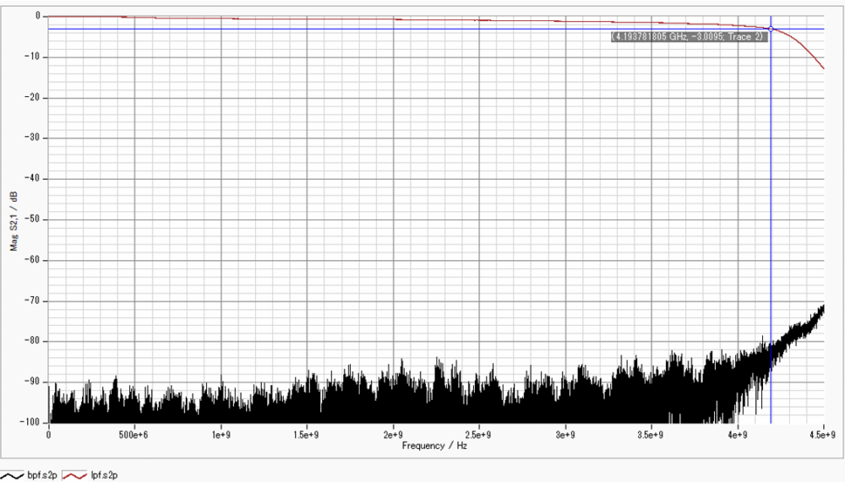
Task: Click the -10 y-axis tick label
Action: pos(34,57)
